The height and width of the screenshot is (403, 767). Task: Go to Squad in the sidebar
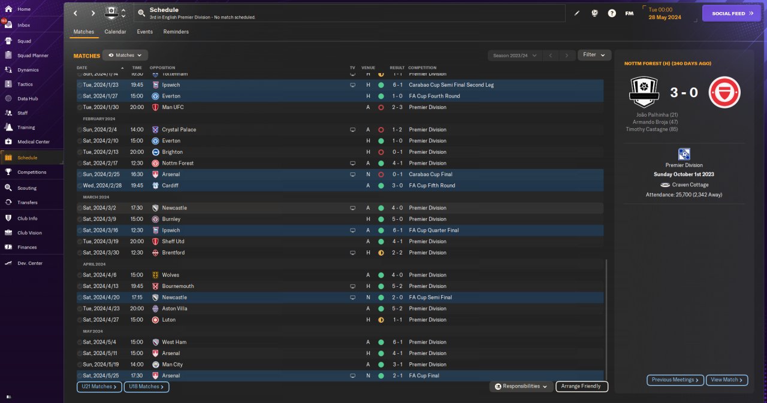pyautogui.click(x=24, y=41)
